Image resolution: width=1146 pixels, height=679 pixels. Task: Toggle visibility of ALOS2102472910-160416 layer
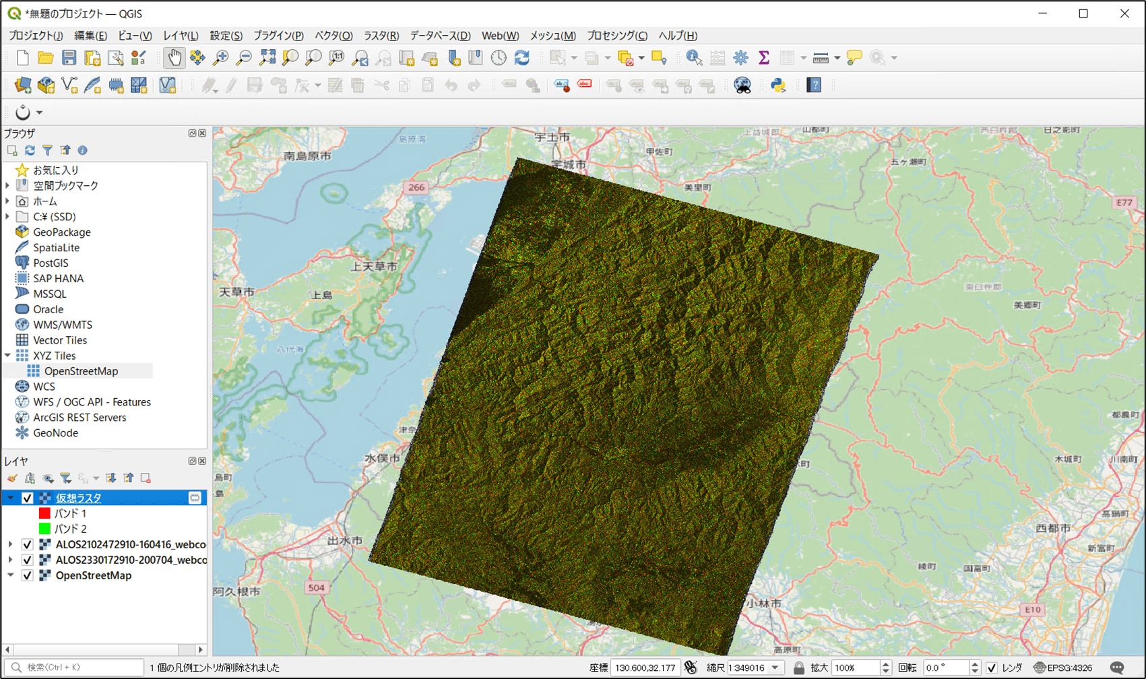pyautogui.click(x=28, y=544)
